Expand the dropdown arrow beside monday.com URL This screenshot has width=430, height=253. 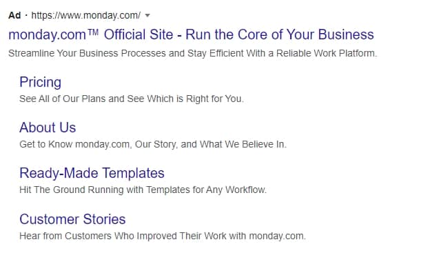(147, 15)
